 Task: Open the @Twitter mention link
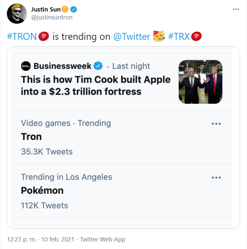click(x=131, y=37)
